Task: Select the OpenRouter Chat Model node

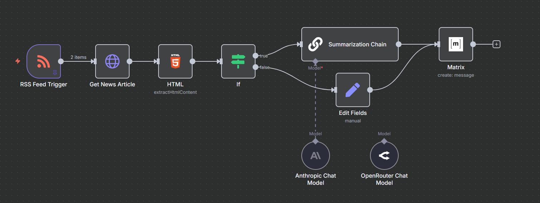Action: pos(384,156)
